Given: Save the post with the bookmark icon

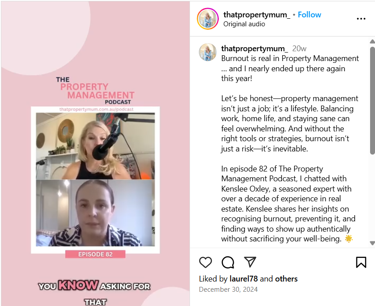Looking at the screenshot, I should (361, 262).
